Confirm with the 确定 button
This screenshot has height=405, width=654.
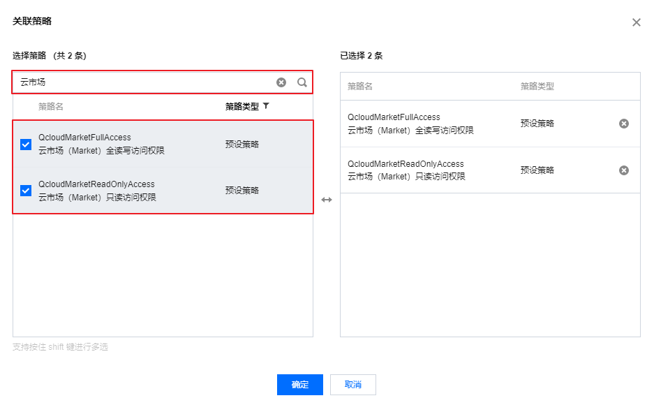[x=300, y=385]
